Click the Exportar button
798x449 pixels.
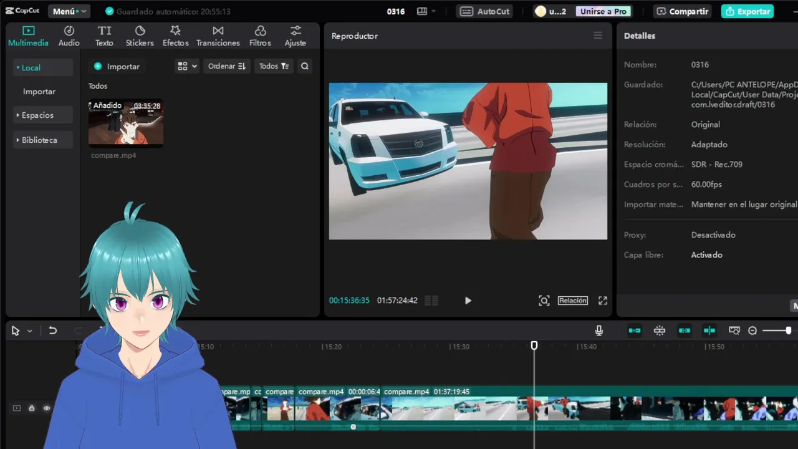(x=748, y=11)
